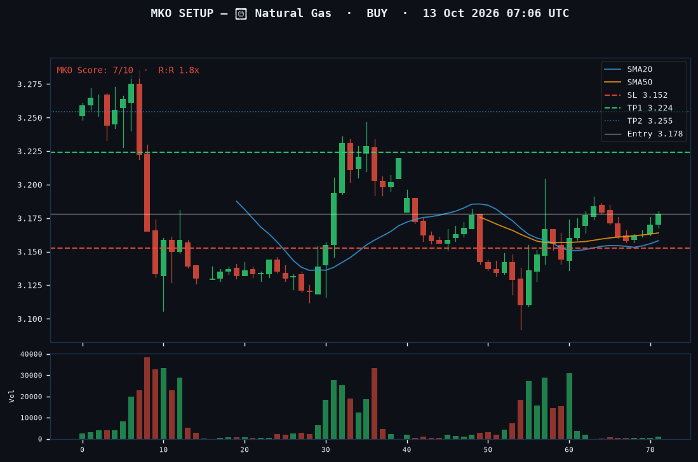
Task: Click the 3.125 price axis label
Action: point(30,286)
